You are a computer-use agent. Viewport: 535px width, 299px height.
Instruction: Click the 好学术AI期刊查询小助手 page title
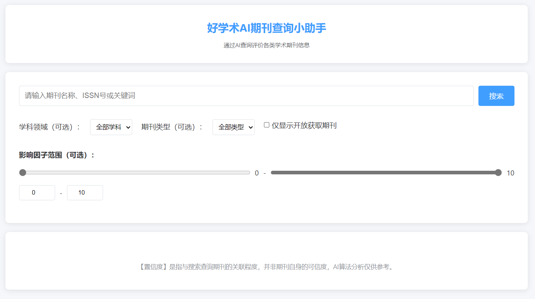(267, 28)
